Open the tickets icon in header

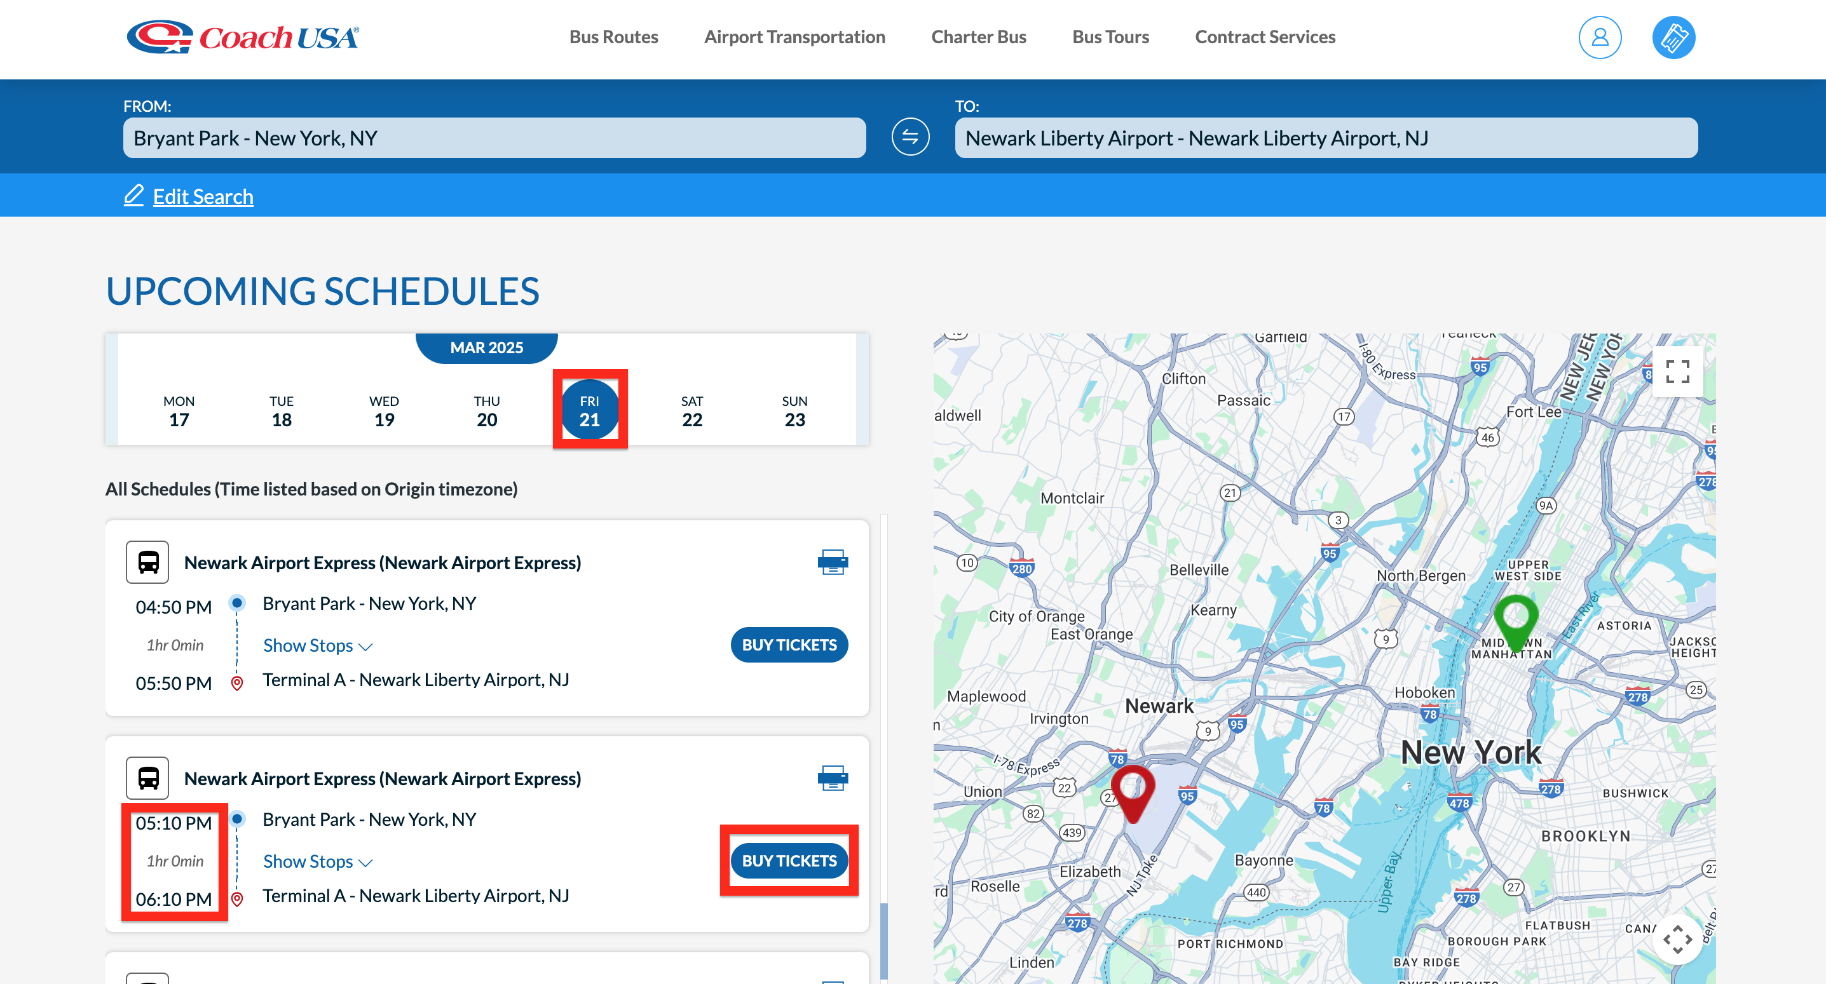point(1673,37)
